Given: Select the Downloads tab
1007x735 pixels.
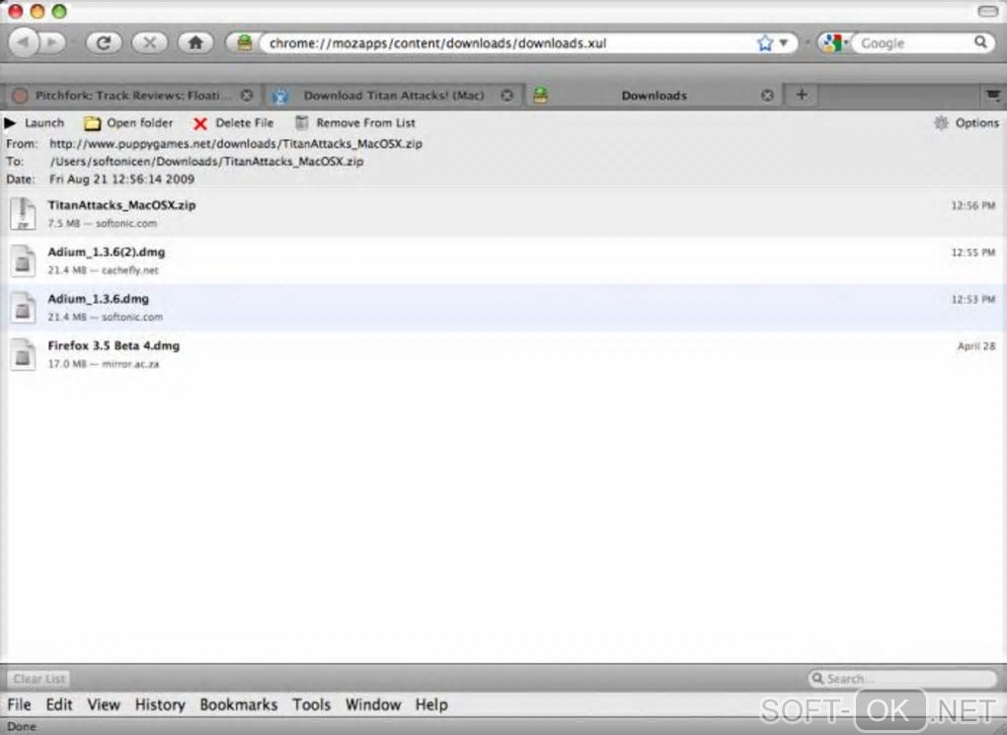Looking at the screenshot, I should pos(654,96).
